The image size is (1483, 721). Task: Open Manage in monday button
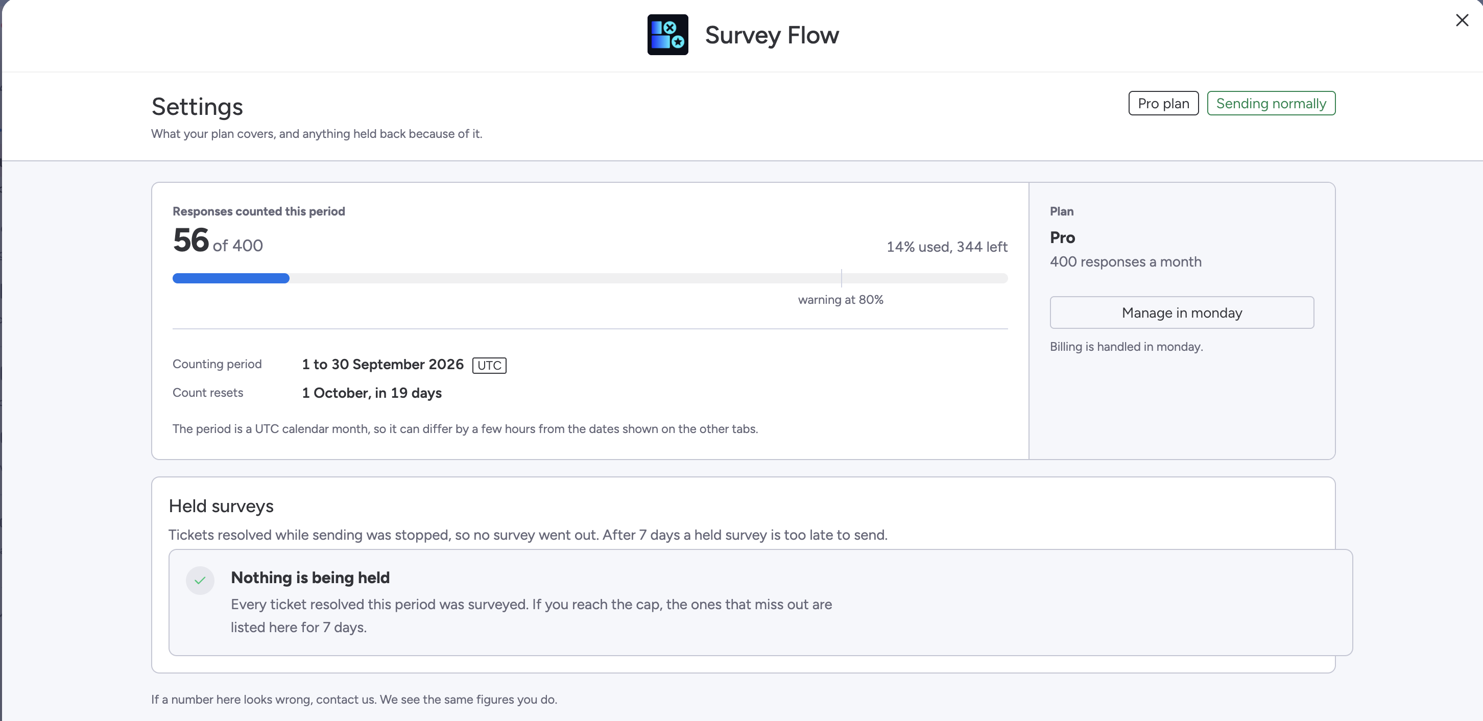(1181, 313)
